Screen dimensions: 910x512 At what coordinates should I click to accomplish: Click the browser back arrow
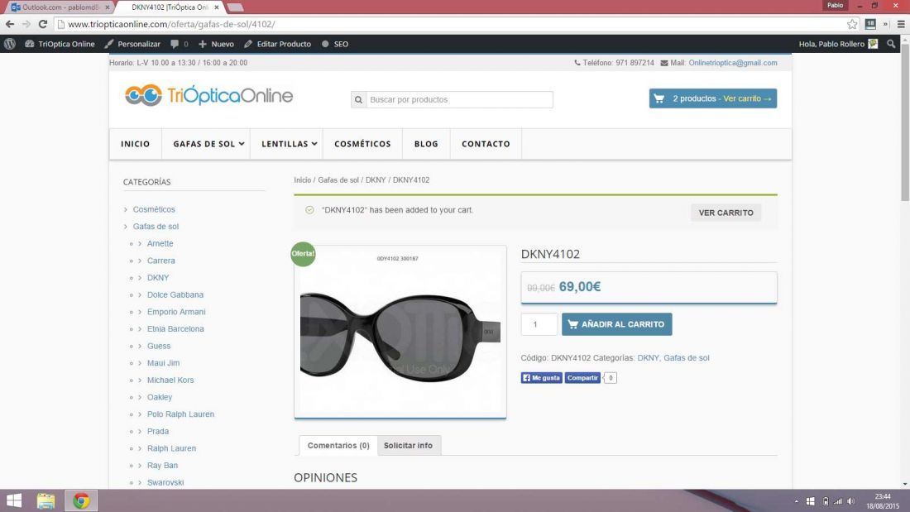coord(10,24)
